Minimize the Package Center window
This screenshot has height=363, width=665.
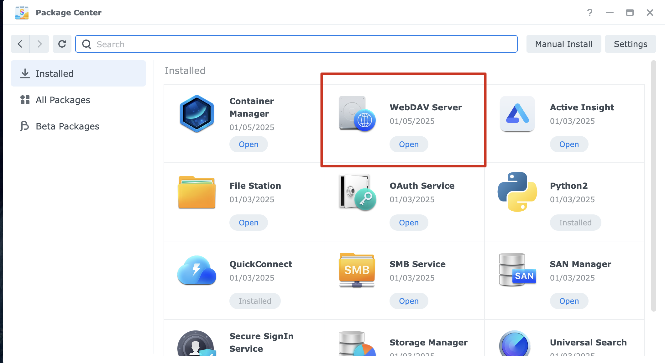[x=610, y=13]
